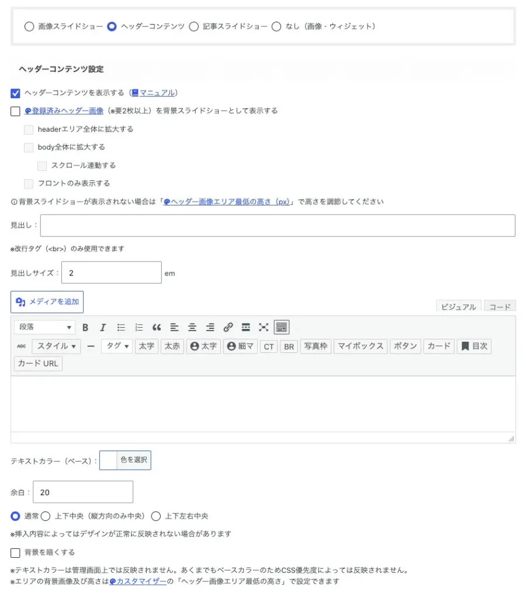Select 上下中央（縦方向のみ中央）radio button
Screen dimensions: 526x594
point(46,516)
